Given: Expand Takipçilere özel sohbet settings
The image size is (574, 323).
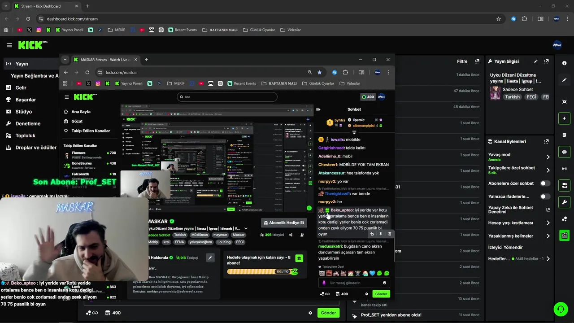Looking at the screenshot, I should 548,170.
